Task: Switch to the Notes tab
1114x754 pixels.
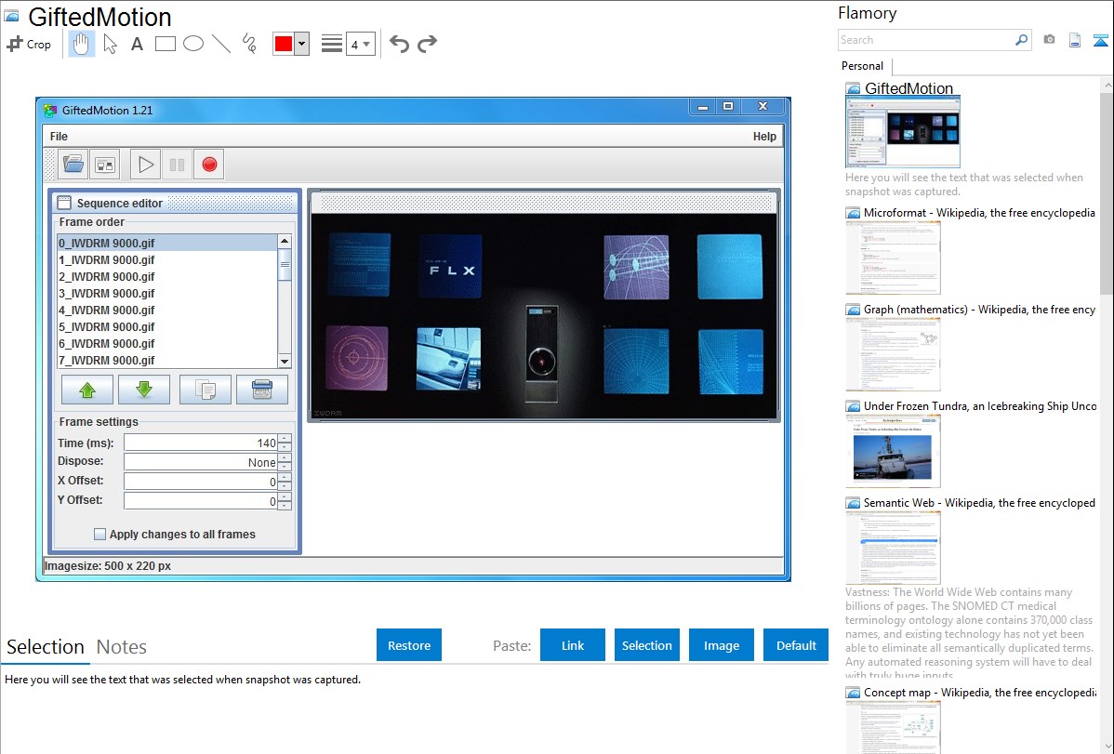Action: (122, 647)
